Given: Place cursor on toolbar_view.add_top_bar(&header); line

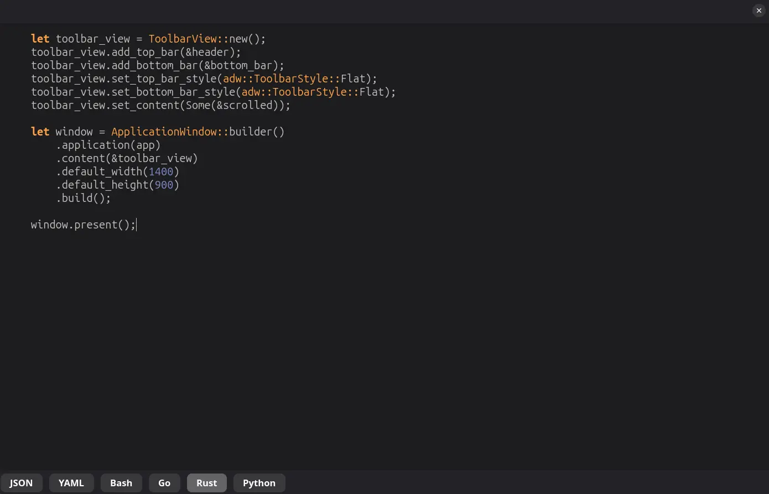Looking at the screenshot, I should coord(136,52).
